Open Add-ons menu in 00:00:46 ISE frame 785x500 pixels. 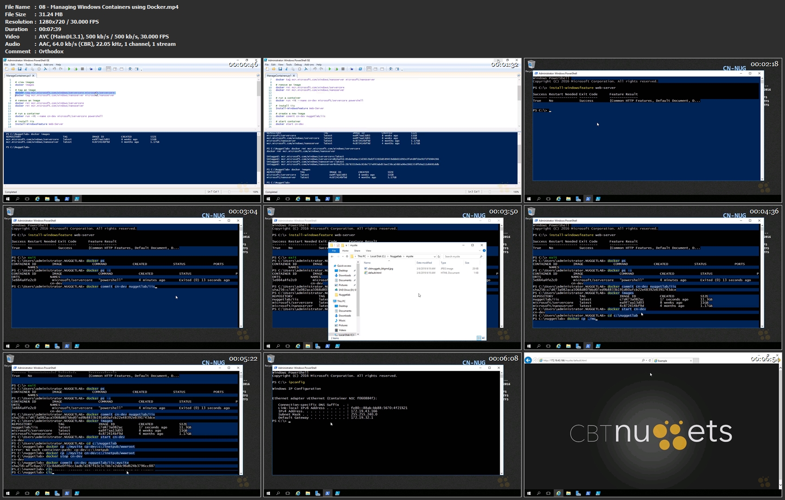49,64
